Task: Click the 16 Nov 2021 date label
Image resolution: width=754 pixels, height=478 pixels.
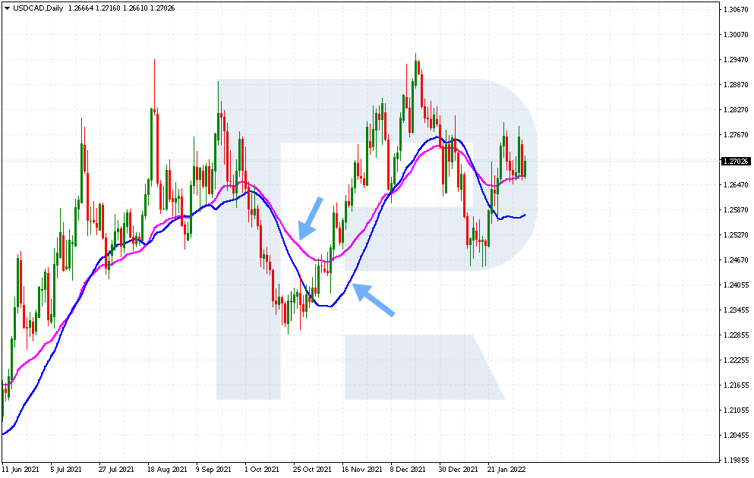Action: pos(361,470)
